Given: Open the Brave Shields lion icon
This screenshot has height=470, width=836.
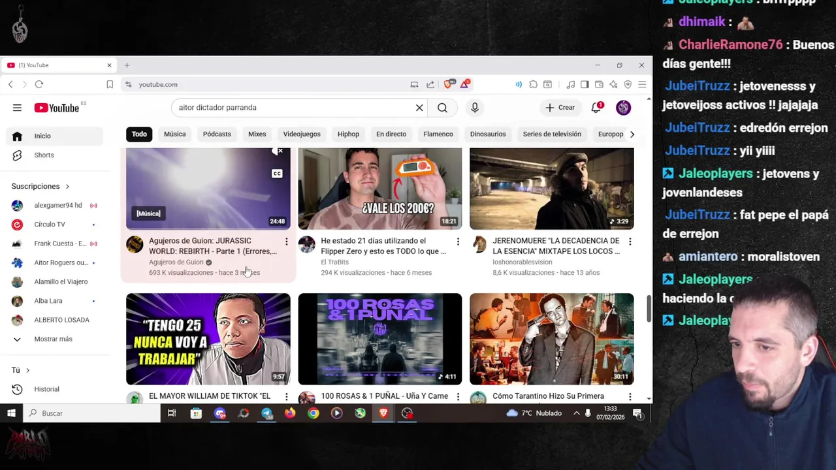Looking at the screenshot, I should click(449, 84).
